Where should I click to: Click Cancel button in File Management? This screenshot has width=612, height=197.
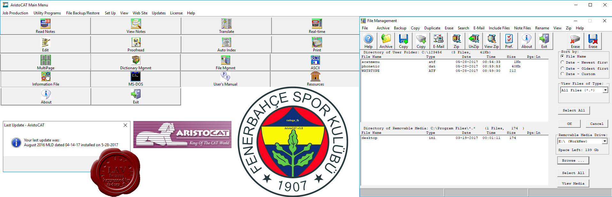597,124
